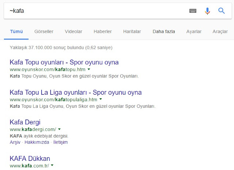Select the Haritalar tab
This screenshot has height=170, width=234.
[x=132, y=31]
